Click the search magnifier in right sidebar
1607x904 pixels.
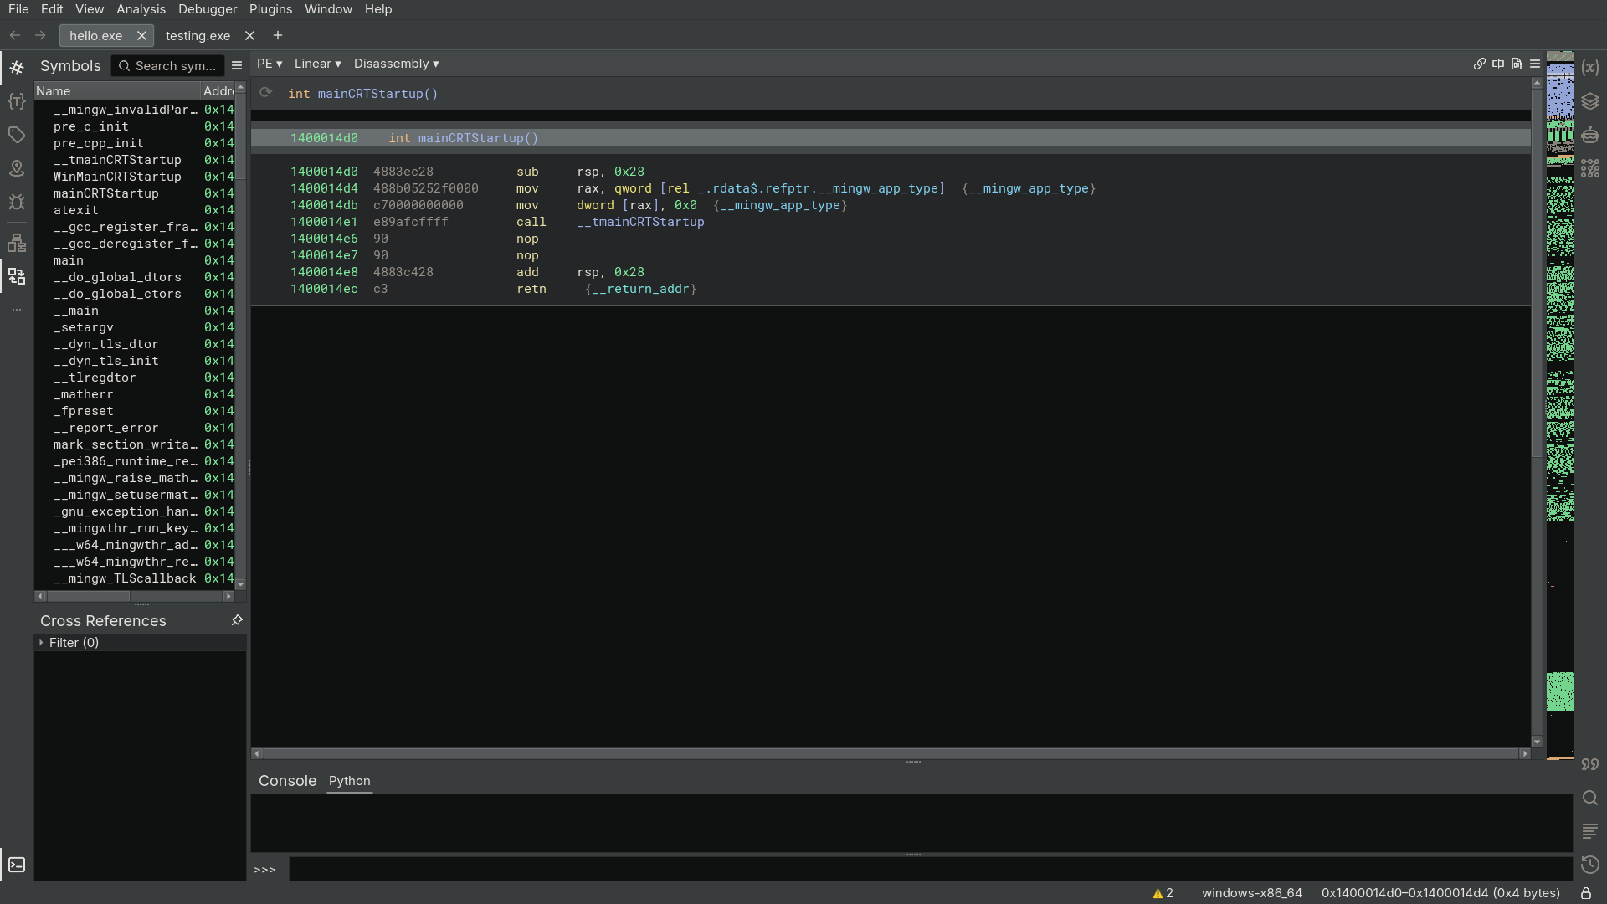pos(1590,798)
